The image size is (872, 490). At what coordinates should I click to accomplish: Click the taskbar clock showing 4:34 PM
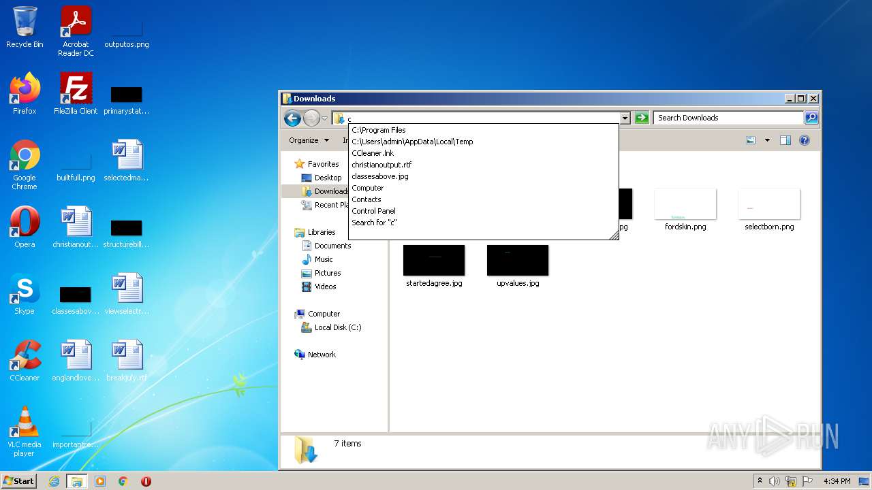(837, 481)
